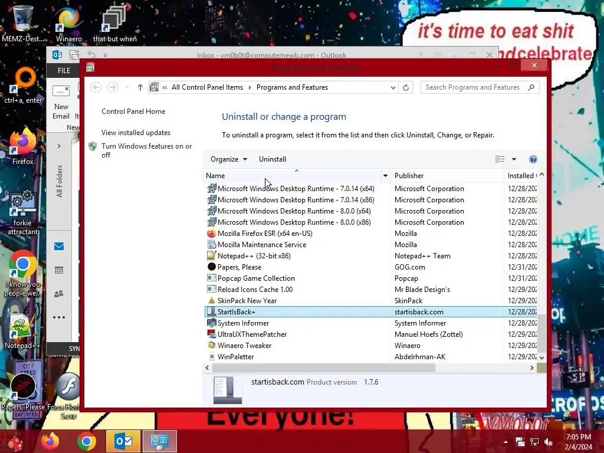
Task: Click the Forward navigation arrow
Action: pos(113,87)
